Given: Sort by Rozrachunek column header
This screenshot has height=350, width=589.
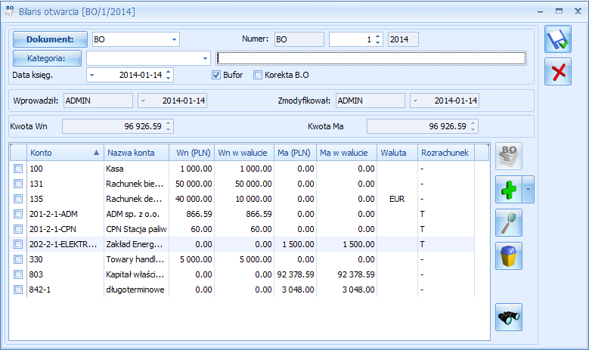Looking at the screenshot, I should pos(446,153).
